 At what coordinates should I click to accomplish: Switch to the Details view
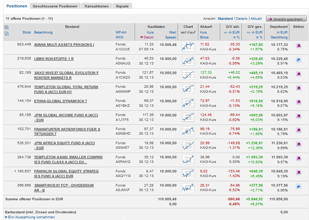tap(242, 19)
